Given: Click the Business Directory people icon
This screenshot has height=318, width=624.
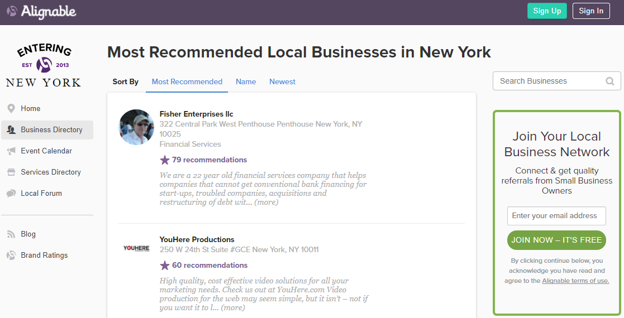Looking at the screenshot, I should [11, 130].
